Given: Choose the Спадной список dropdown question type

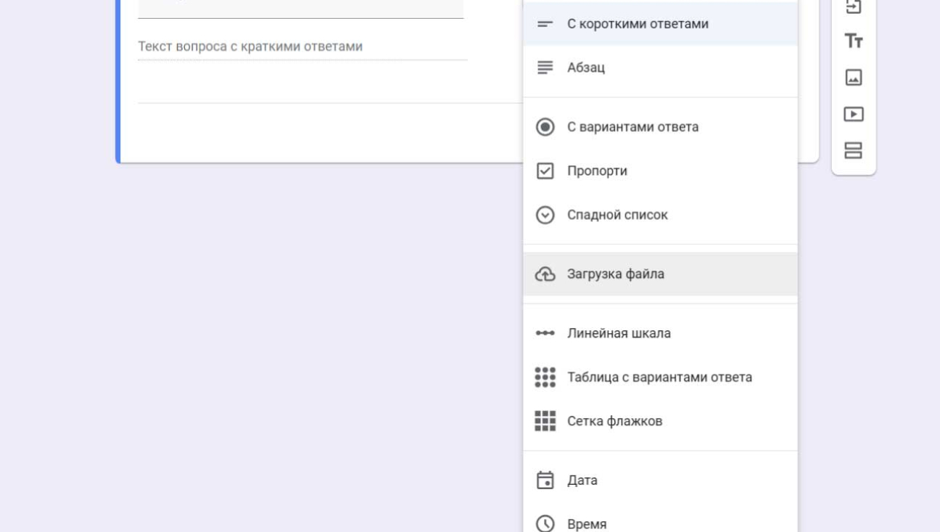Looking at the screenshot, I should (x=617, y=216).
